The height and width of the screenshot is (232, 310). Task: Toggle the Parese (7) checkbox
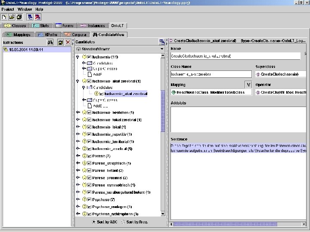click(x=89, y=156)
